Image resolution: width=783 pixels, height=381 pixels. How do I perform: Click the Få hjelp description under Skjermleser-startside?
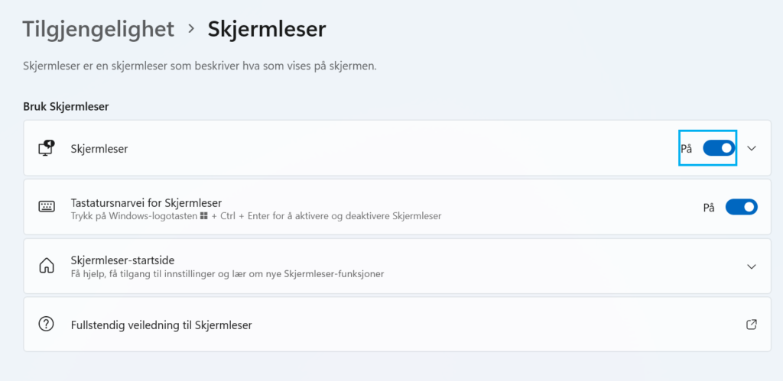click(x=227, y=273)
